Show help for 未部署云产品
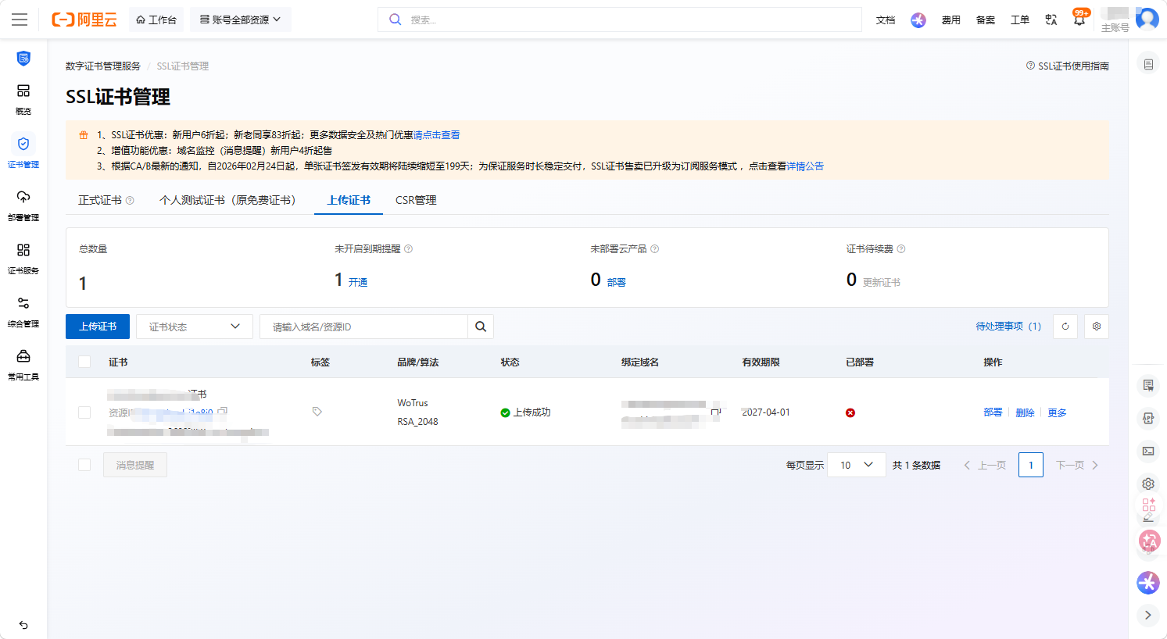The height and width of the screenshot is (639, 1167). 655,249
